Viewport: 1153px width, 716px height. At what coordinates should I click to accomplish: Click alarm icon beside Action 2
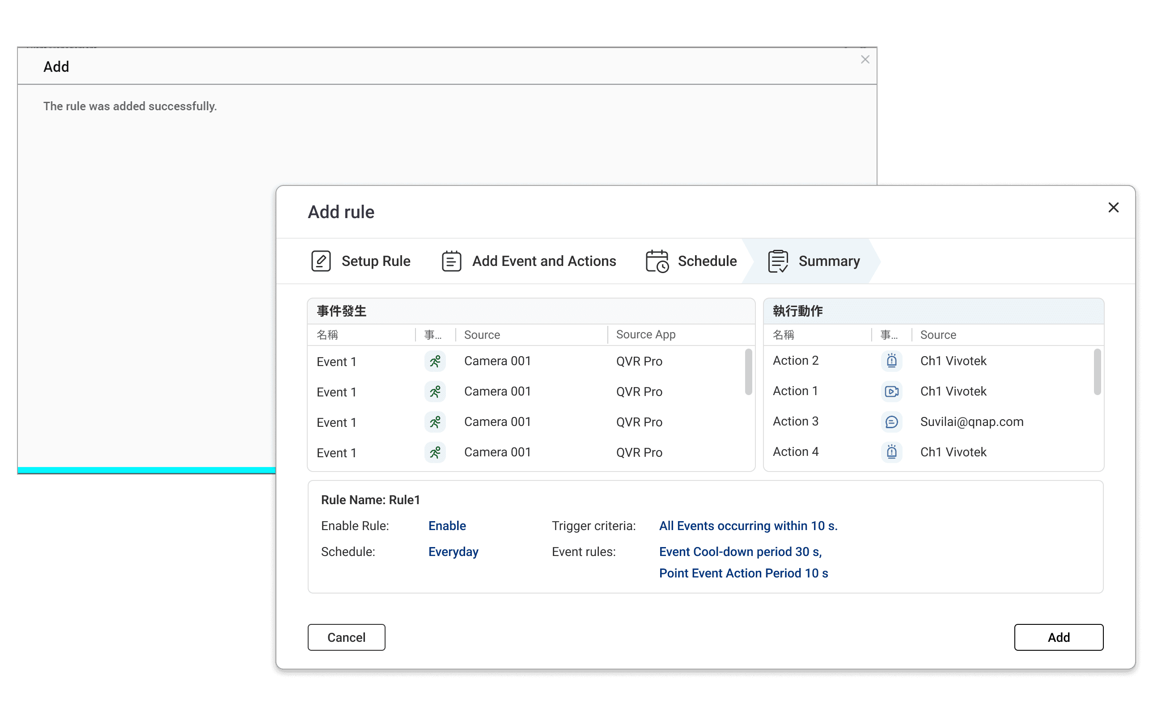coord(891,361)
